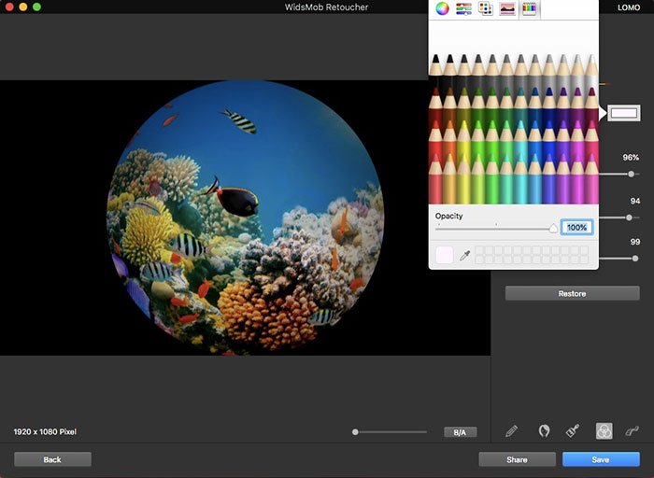The image size is (654, 478).
Task: Pick color with the eyedropper tool
Action: pyautogui.click(x=464, y=255)
